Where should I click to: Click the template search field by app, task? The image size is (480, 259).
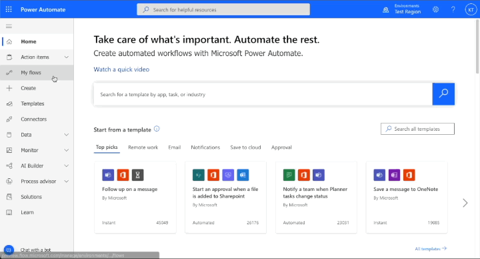[263, 94]
